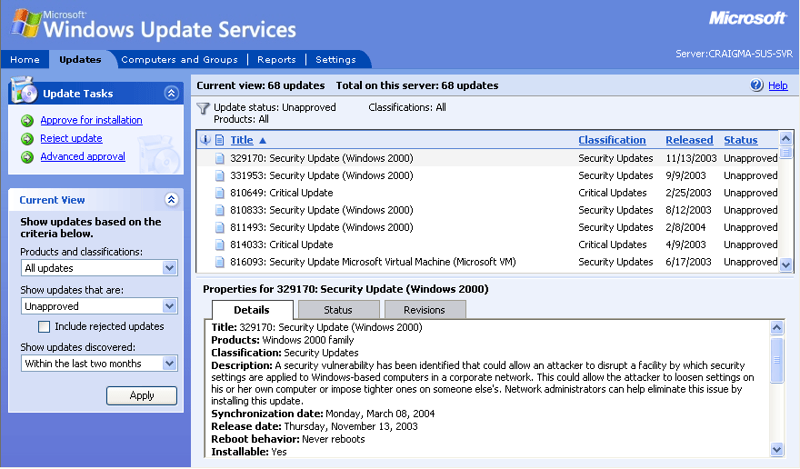Click Approve for installation link
This screenshot has width=800, height=469.
pos(91,121)
